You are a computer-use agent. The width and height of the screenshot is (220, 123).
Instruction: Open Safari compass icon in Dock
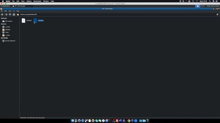82,121
